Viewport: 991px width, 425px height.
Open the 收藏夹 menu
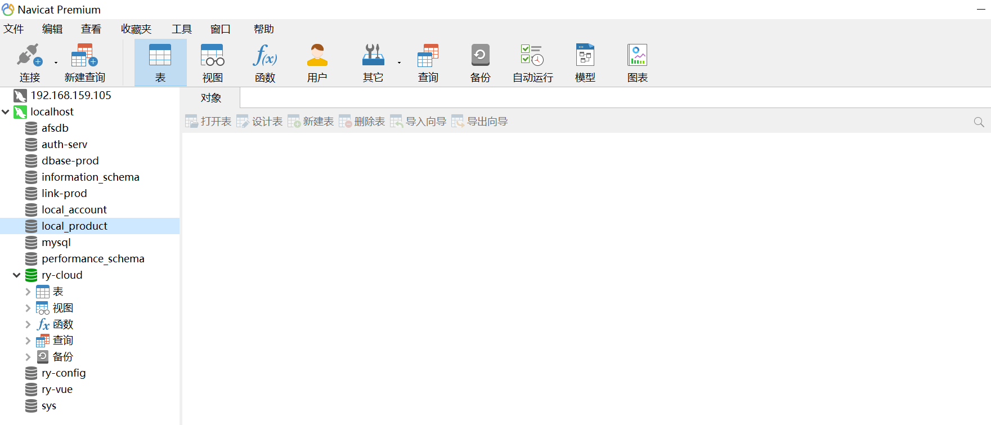coord(136,29)
